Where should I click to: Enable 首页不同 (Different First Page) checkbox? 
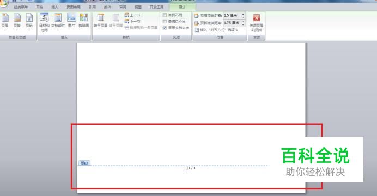tap(165, 15)
